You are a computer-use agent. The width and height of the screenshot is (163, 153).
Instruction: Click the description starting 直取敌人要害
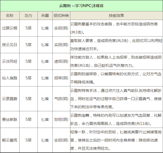[116, 45]
